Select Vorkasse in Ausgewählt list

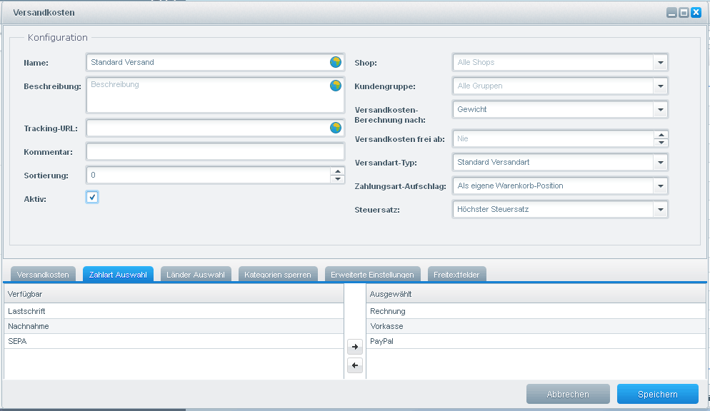pos(536,326)
